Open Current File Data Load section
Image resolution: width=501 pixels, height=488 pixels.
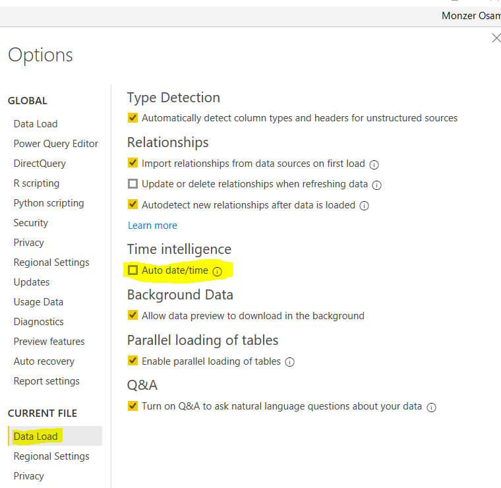(x=36, y=437)
